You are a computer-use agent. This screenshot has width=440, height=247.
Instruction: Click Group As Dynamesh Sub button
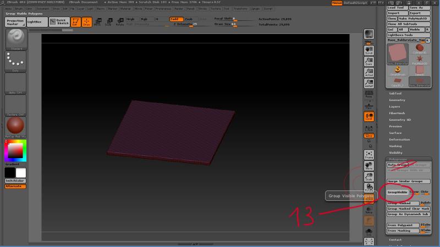(x=408, y=214)
